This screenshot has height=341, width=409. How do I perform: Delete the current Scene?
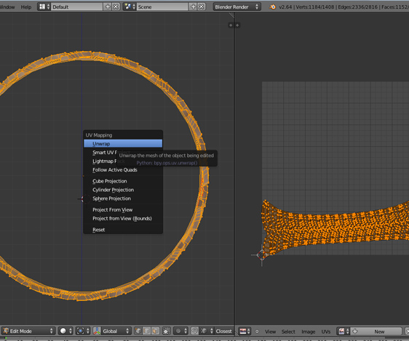202,7
